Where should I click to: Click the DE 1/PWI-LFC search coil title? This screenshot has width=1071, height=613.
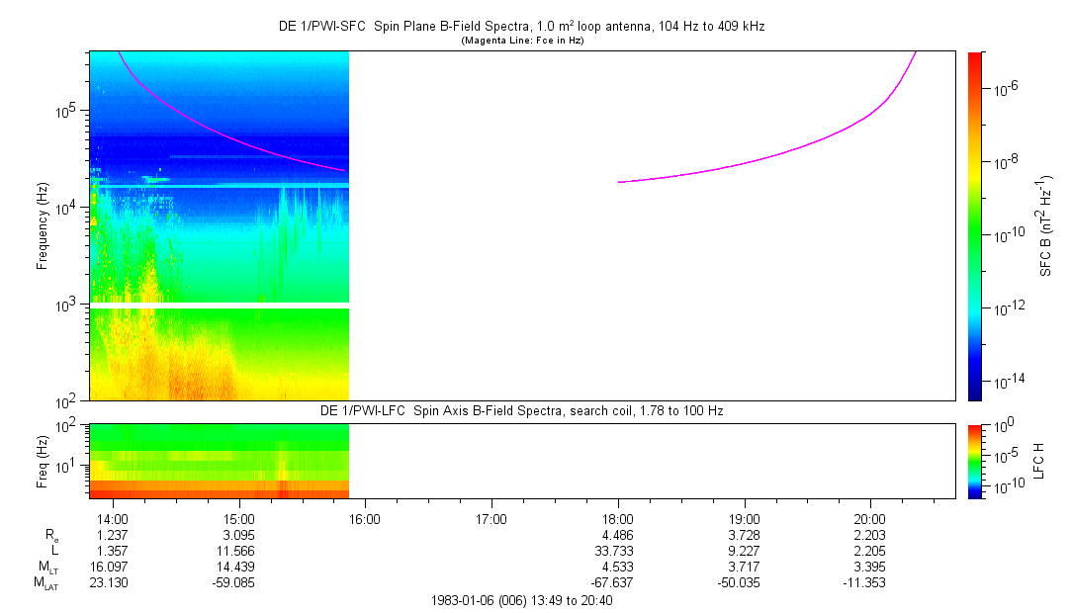click(521, 410)
